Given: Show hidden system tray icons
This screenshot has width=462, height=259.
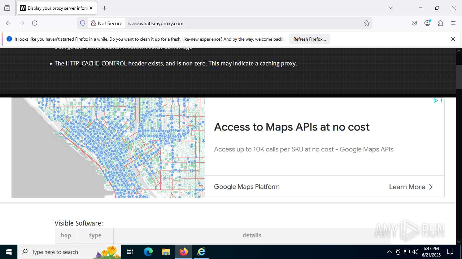Looking at the screenshot, I should 389,252.
